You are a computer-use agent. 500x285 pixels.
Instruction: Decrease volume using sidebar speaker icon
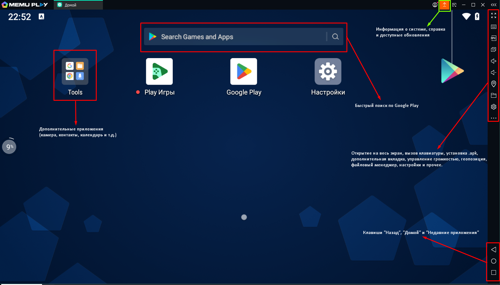coord(494,72)
